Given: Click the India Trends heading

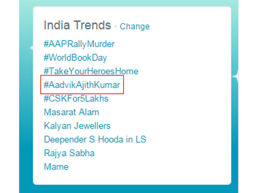Looking at the screenshot, I should [77, 25].
